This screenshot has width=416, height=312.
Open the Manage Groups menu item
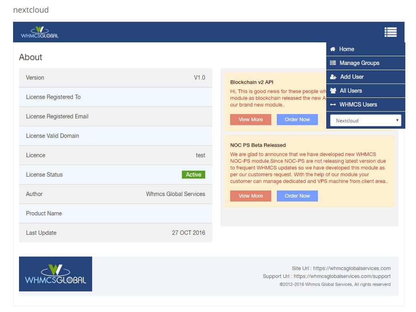point(359,63)
